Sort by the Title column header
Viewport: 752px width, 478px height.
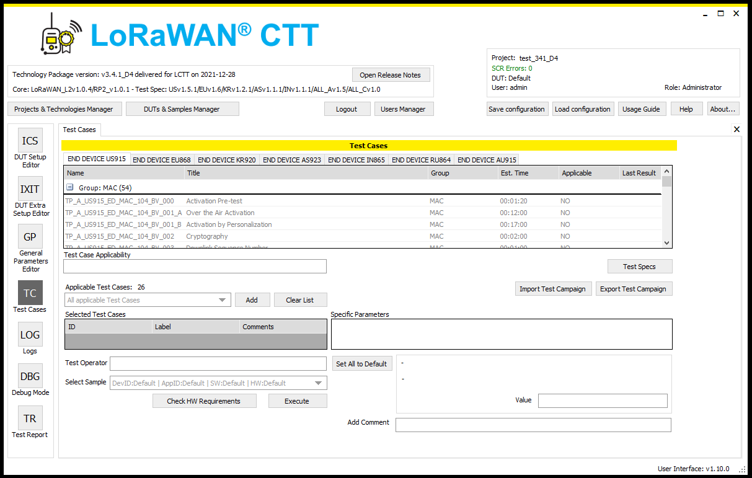306,173
